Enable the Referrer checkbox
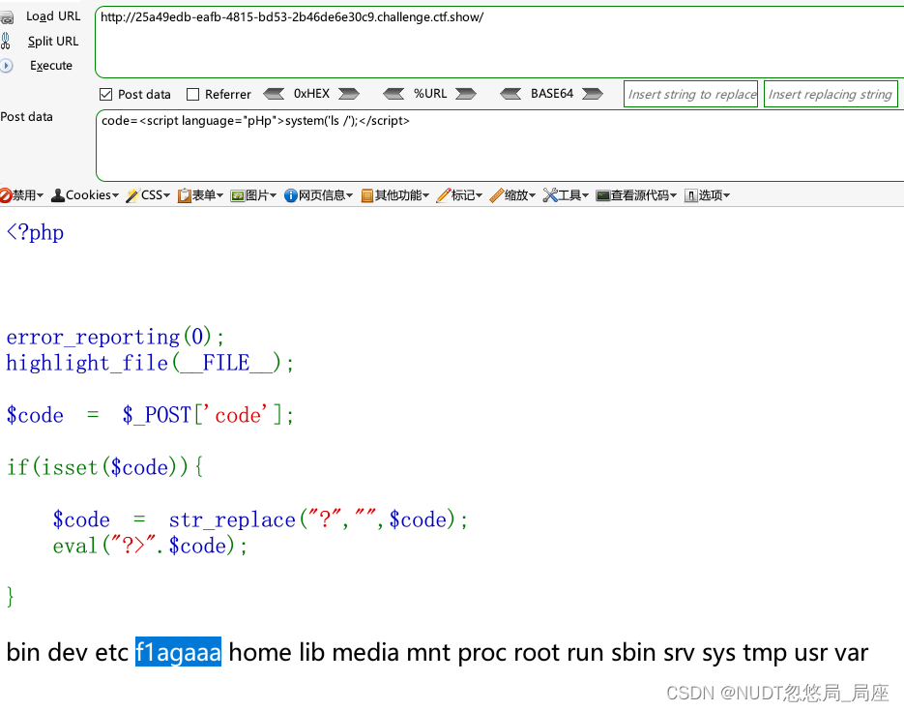Image resolution: width=904 pixels, height=711 pixels. click(x=193, y=94)
